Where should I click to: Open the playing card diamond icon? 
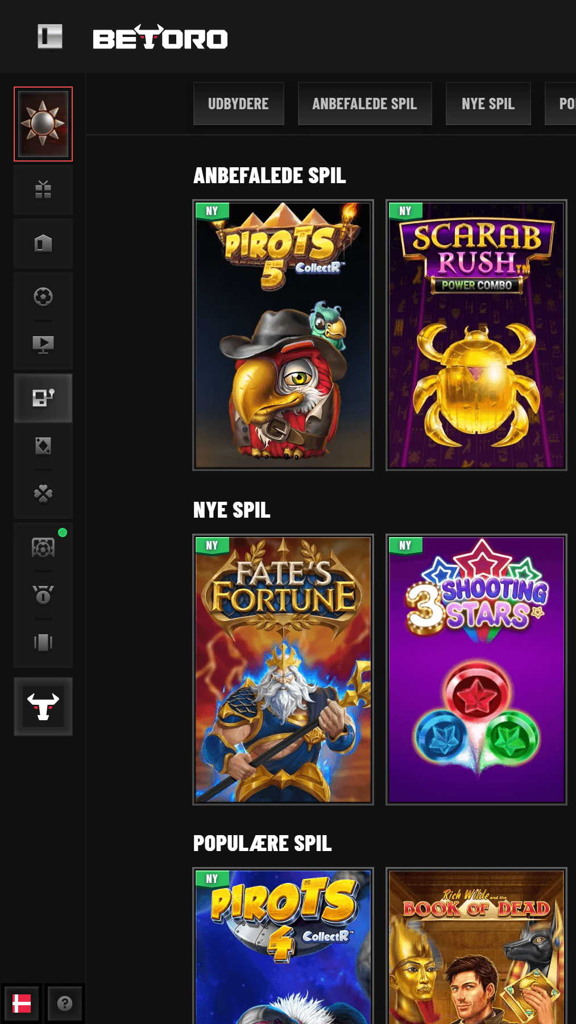pyautogui.click(x=43, y=446)
